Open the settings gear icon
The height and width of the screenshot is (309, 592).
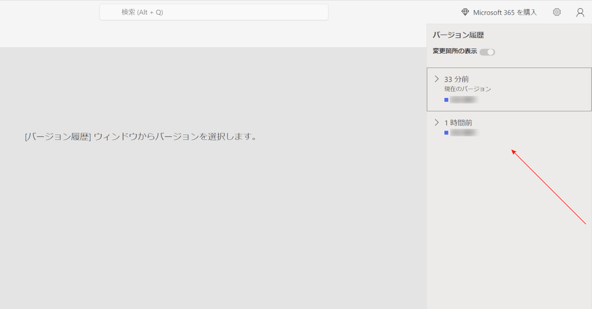557,12
